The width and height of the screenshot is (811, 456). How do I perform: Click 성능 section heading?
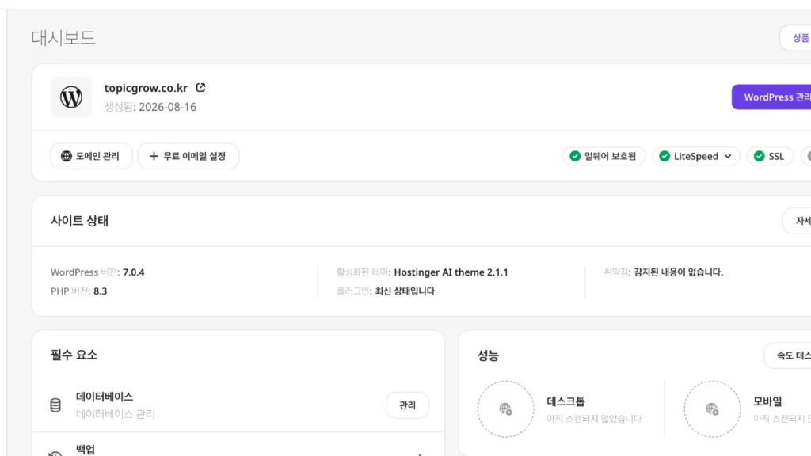[488, 355]
